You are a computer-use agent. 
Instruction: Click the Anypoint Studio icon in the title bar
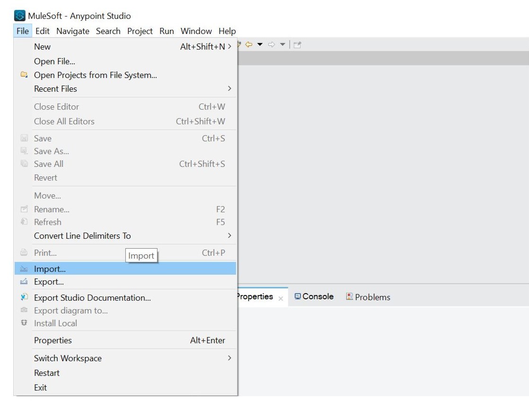19,15
